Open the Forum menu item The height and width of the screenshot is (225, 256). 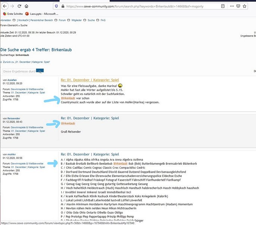pos(62,20)
